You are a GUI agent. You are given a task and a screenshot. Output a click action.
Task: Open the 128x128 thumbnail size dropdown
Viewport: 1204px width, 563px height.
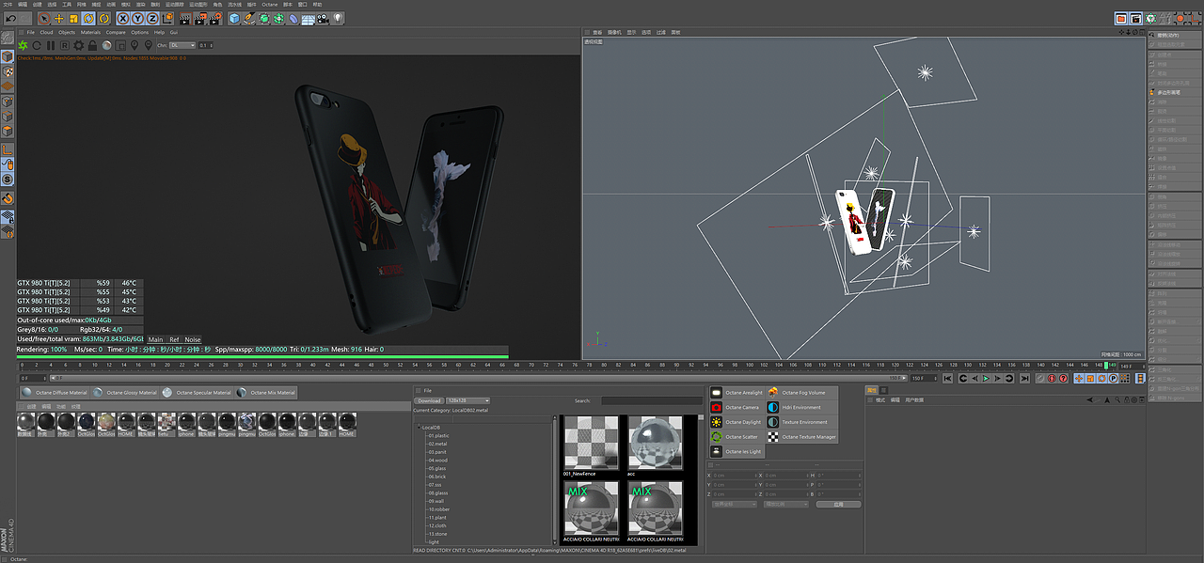coord(467,400)
